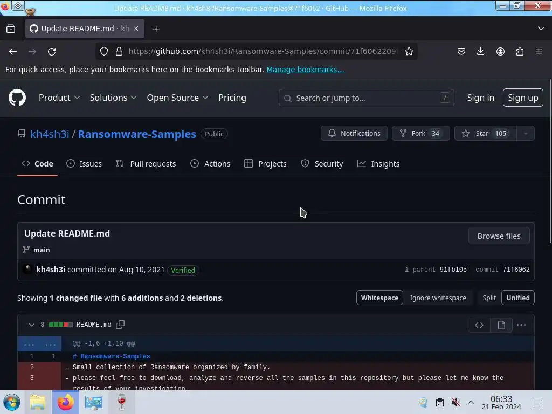
Task: Open the Firefox downloads panel
Action: pyautogui.click(x=480, y=51)
